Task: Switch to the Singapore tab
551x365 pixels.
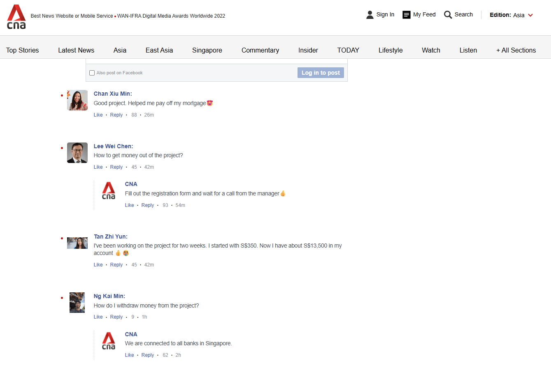Action: [207, 50]
